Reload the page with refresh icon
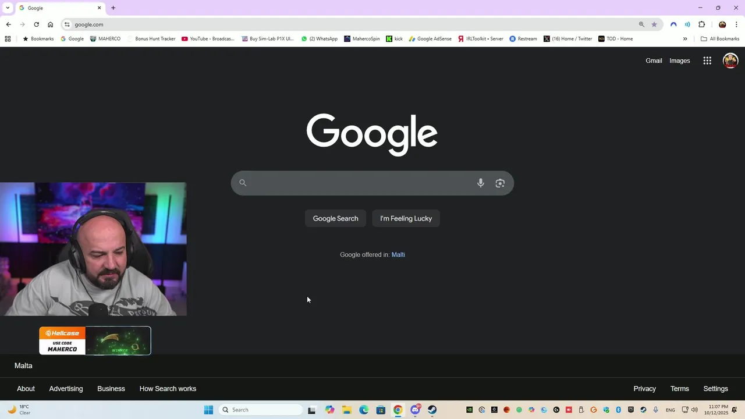Viewport: 745px width, 419px height. tap(36, 24)
